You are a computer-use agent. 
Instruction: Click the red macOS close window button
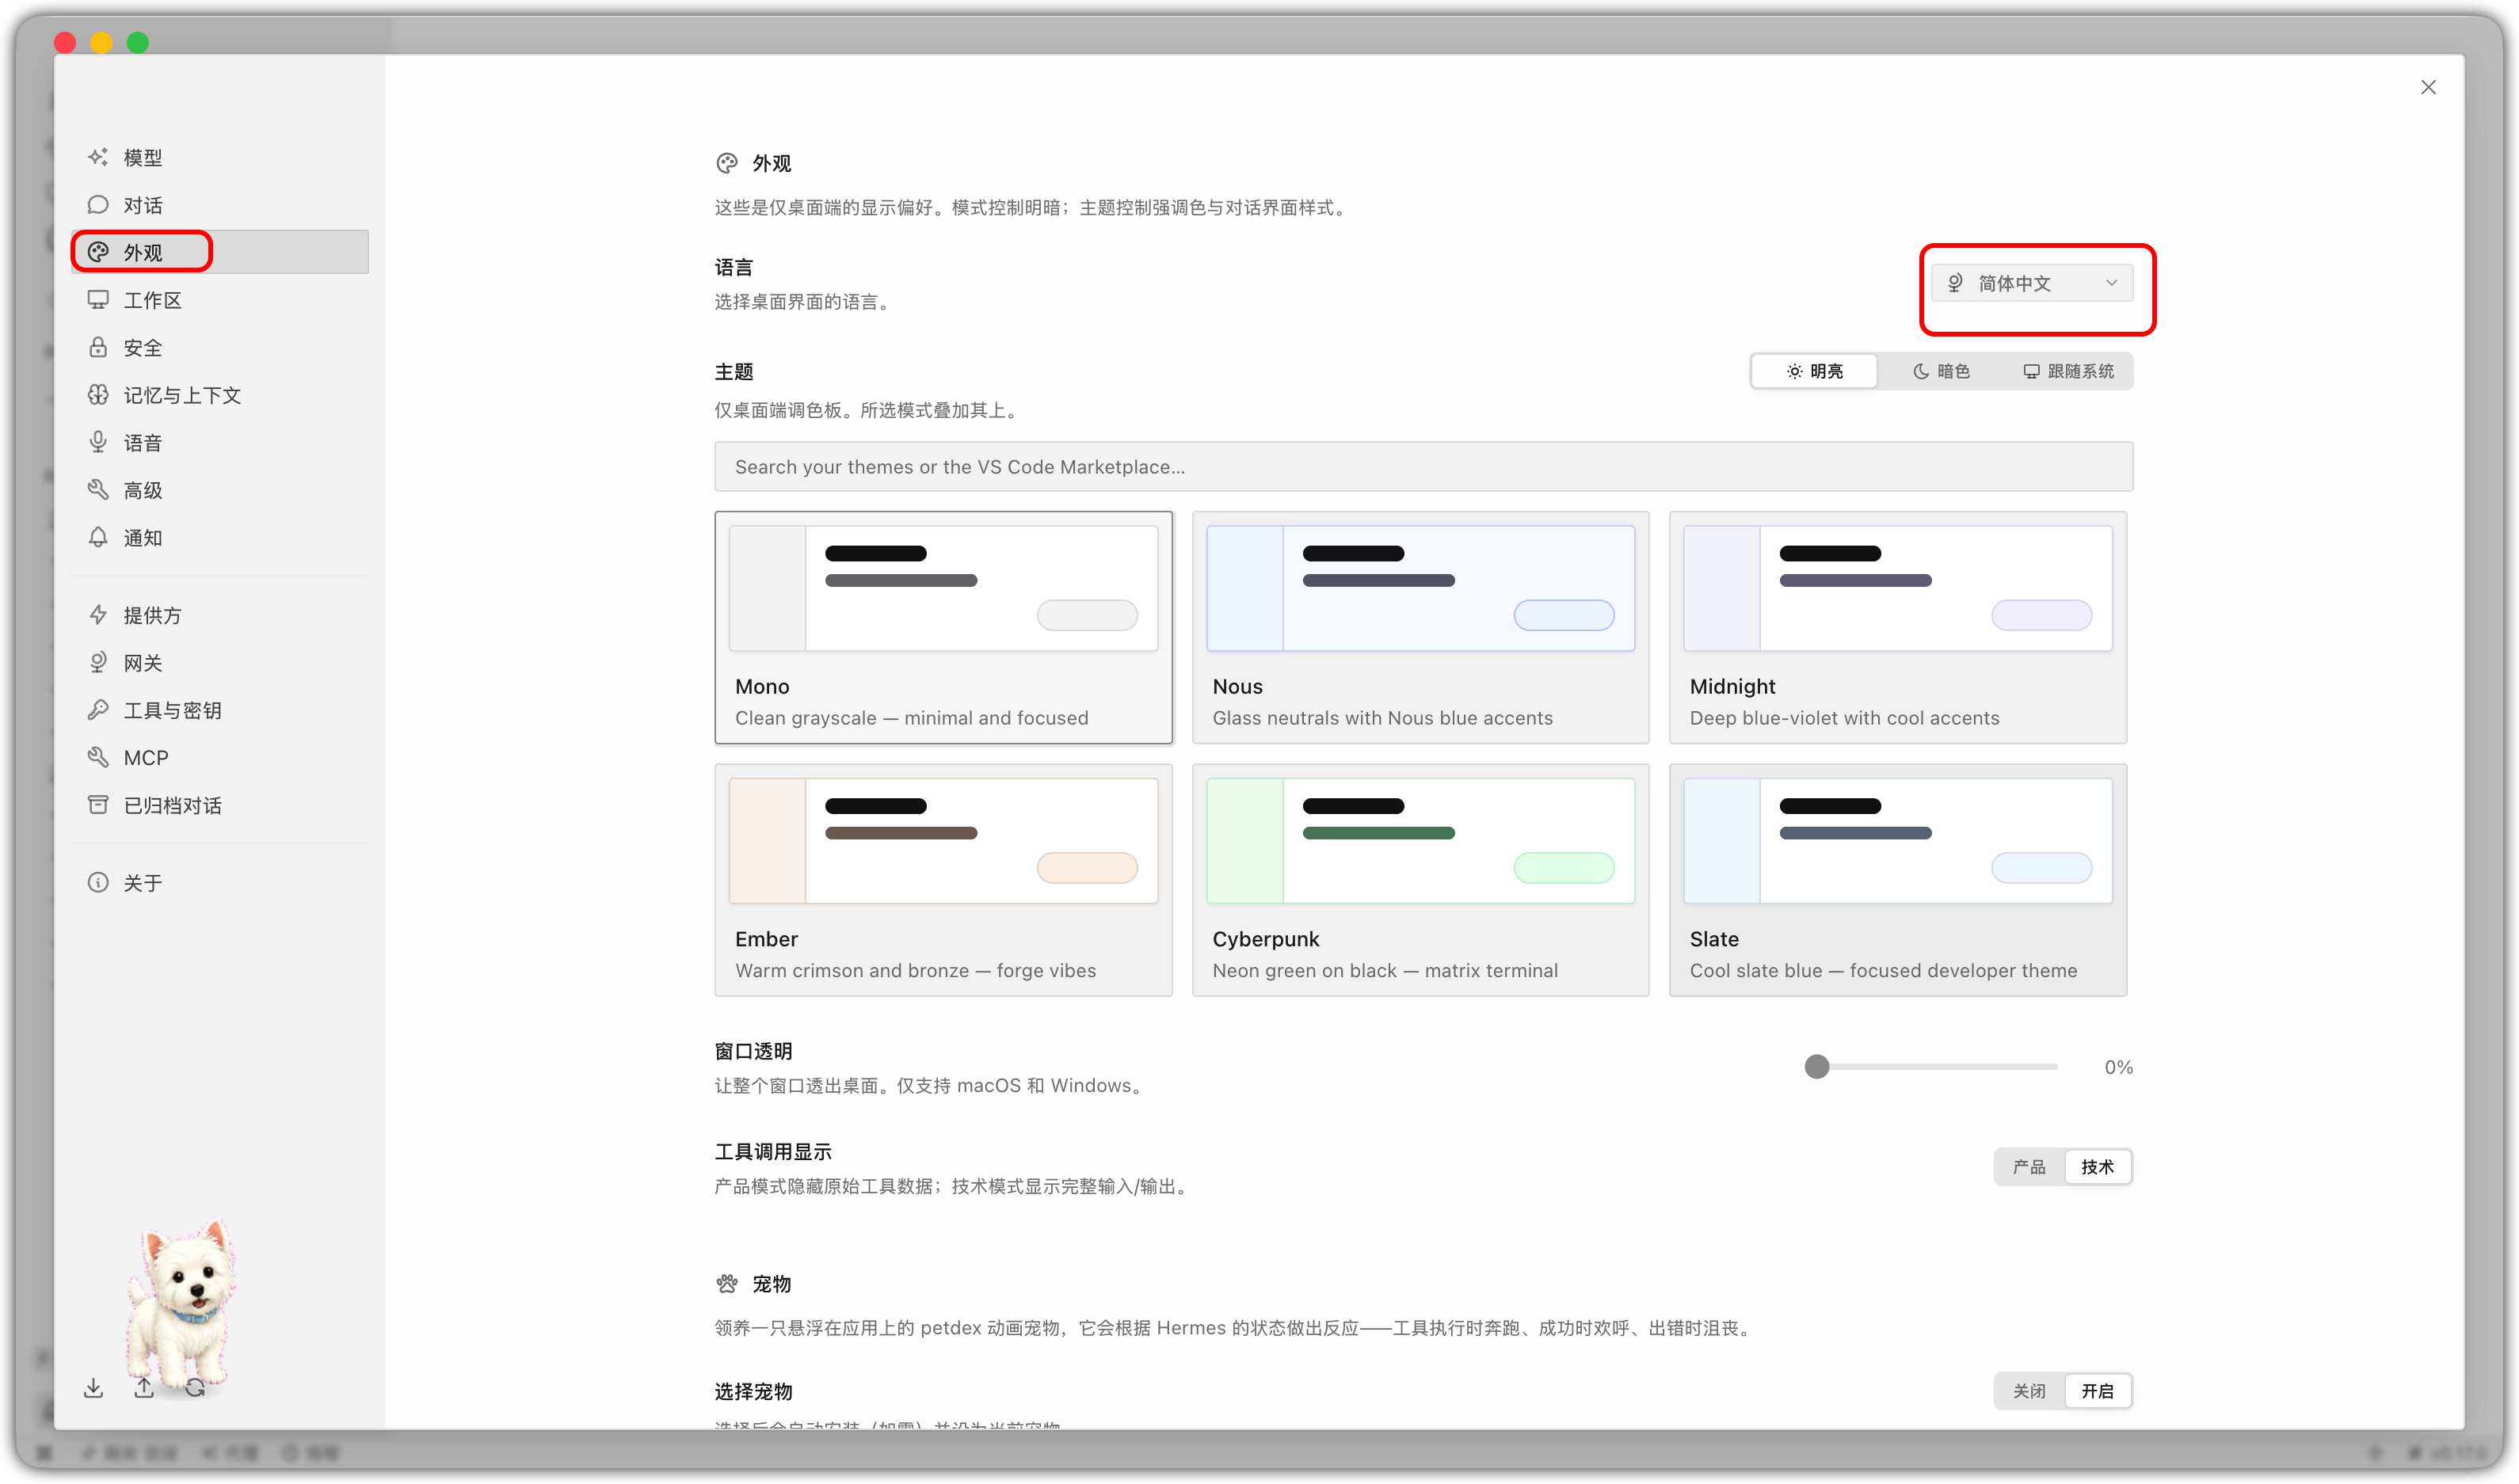point(65,42)
